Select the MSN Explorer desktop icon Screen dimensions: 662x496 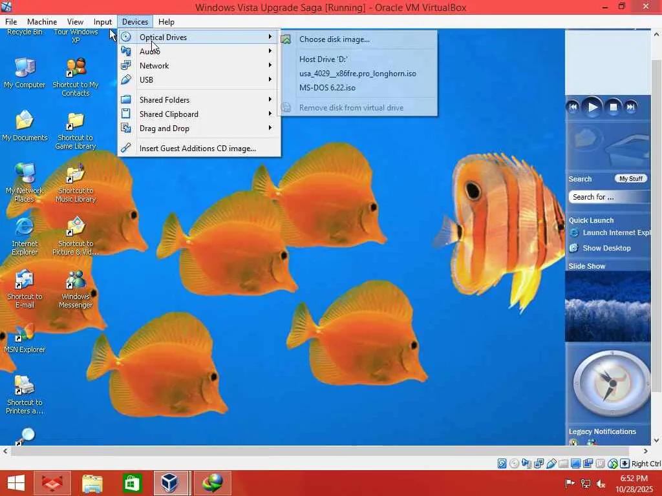click(25, 338)
